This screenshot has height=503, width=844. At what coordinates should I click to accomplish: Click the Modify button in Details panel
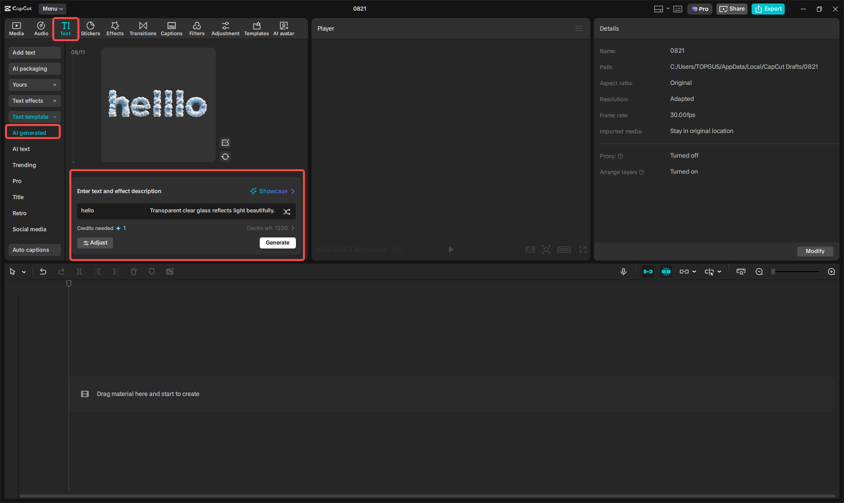[815, 251]
